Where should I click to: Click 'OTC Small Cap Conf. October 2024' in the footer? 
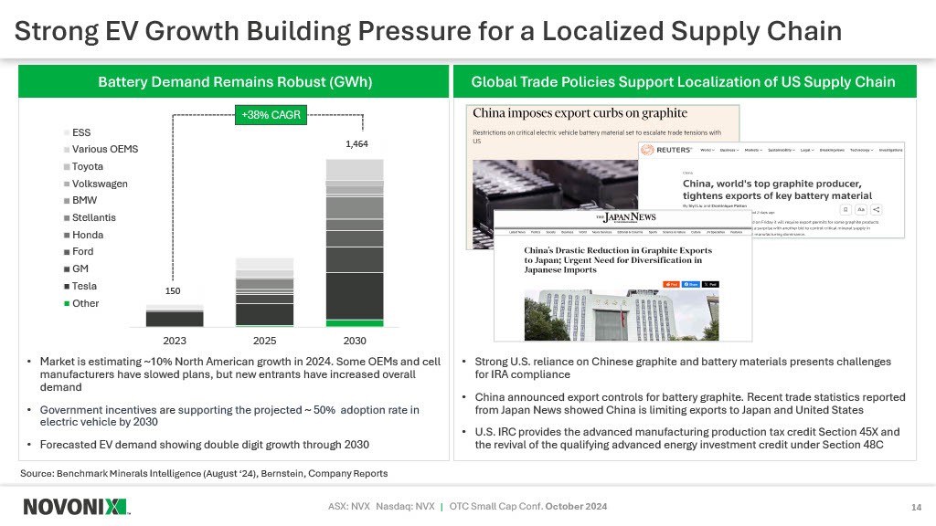tap(528, 506)
